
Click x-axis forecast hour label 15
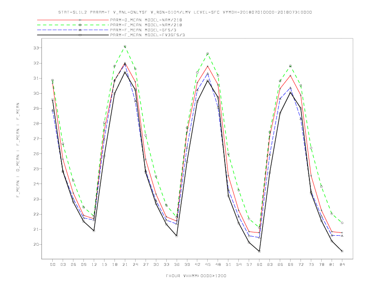click(x=104, y=264)
